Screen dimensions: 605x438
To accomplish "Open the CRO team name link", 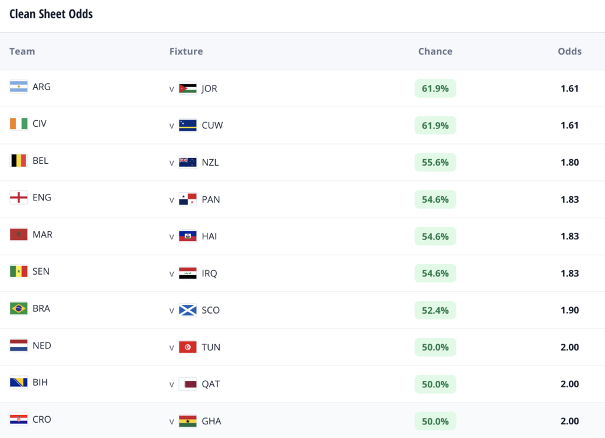I will (42, 420).
